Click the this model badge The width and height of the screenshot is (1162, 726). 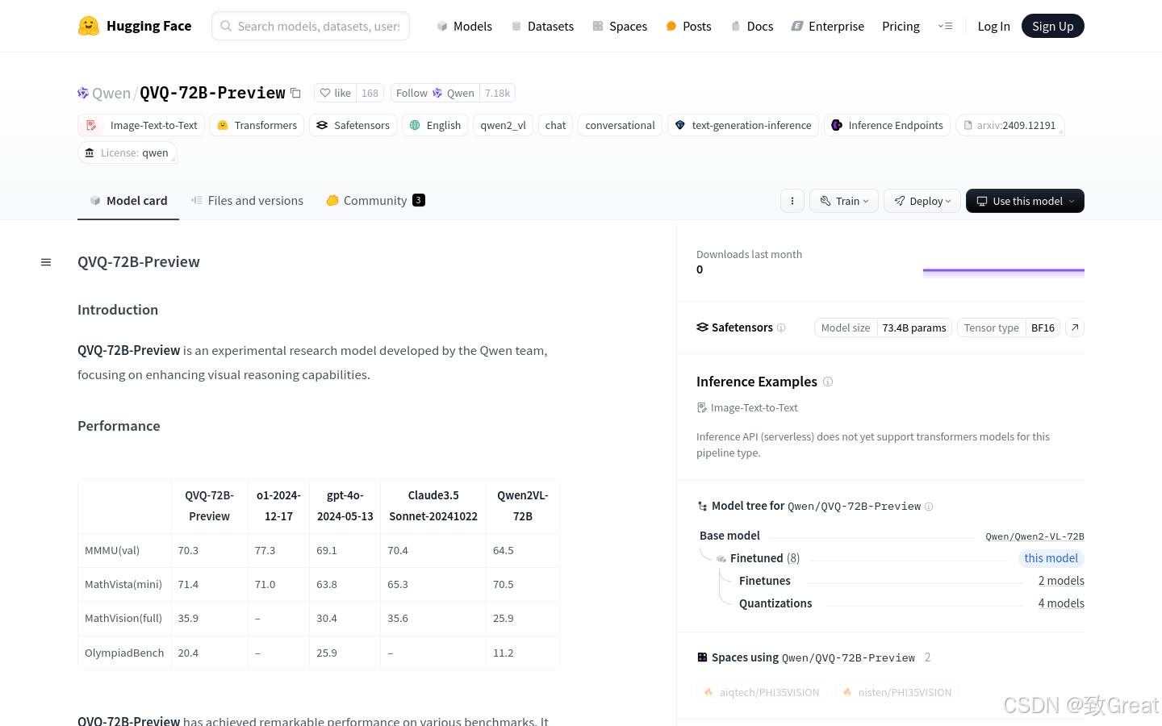tap(1051, 558)
